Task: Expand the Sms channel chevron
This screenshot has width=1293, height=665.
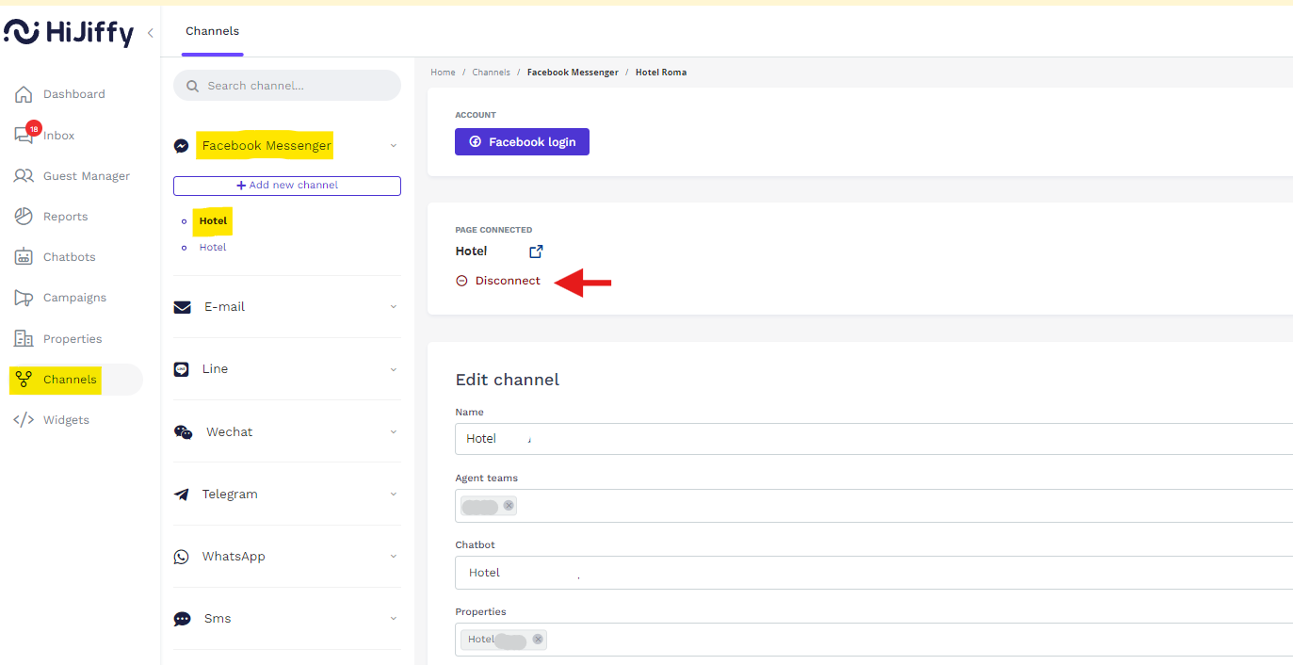Action: 394,619
